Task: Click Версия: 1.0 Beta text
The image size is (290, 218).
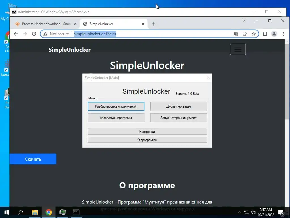Action: tap(187, 94)
